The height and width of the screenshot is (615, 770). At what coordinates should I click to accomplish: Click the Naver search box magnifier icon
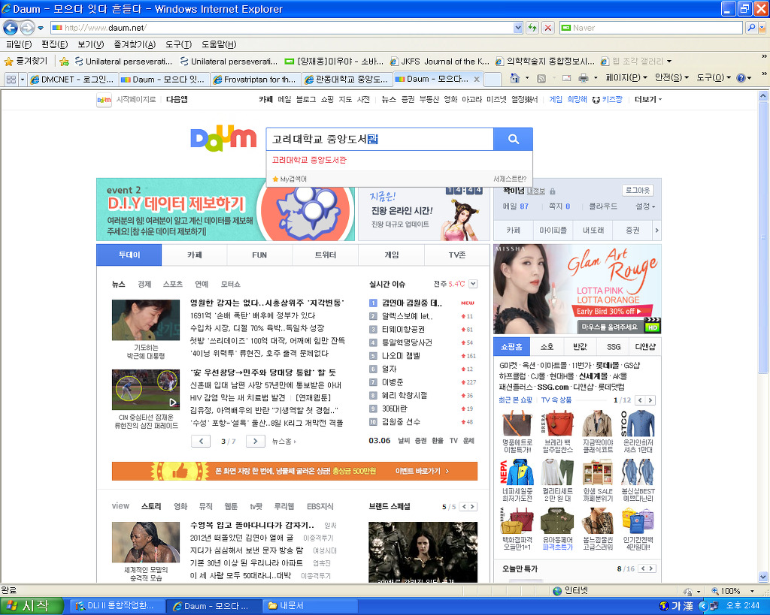click(751, 28)
